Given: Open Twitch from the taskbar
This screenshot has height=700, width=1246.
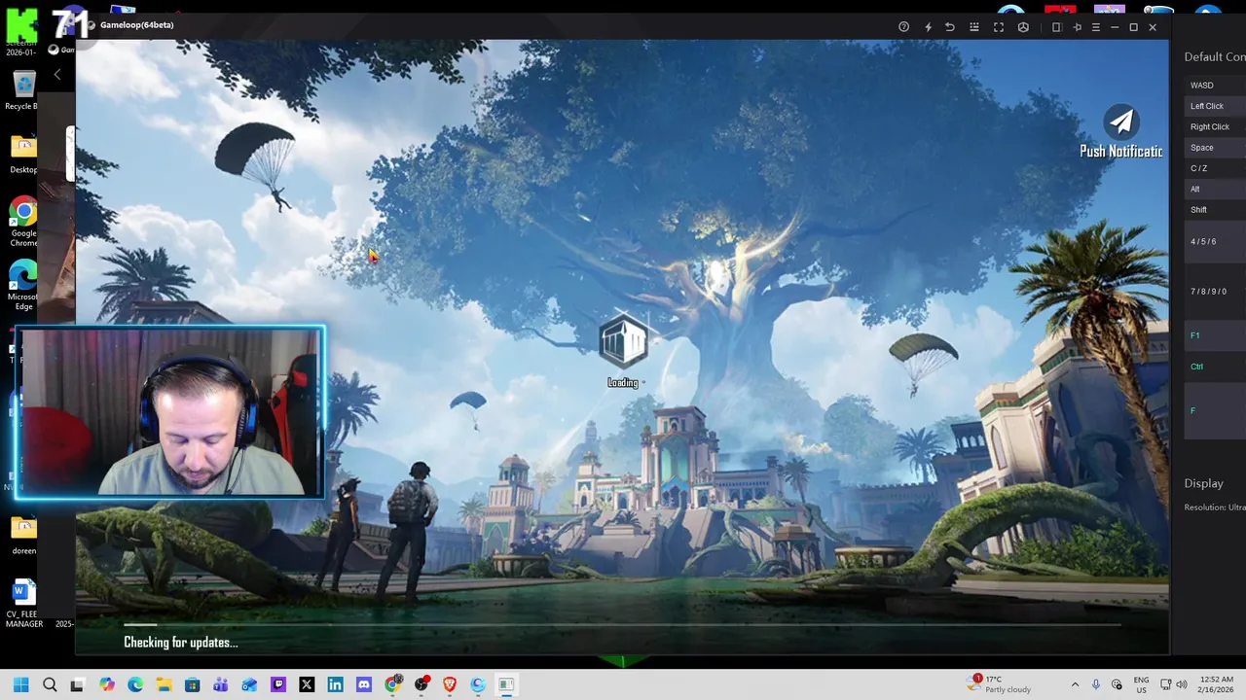Looking at the screenshot, I should [x=278, y=684].
